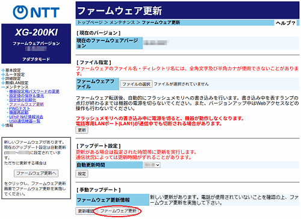Click ファイルが選択されていません text
The width and height of the screenshot is (301, 219).
[181, 84]
